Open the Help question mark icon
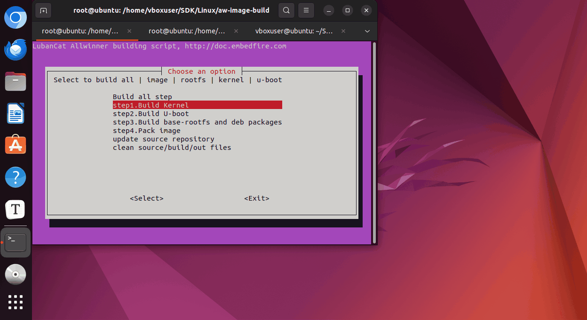The width and height of the screenshot is (587, 320). 16,177
